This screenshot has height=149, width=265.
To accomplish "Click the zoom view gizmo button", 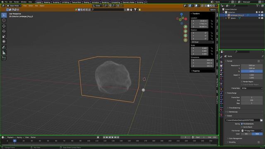I will click(185, 26).
